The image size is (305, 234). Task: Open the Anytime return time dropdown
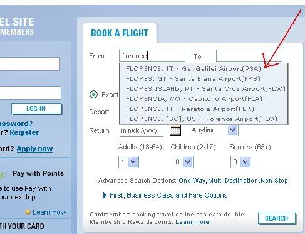214,130
